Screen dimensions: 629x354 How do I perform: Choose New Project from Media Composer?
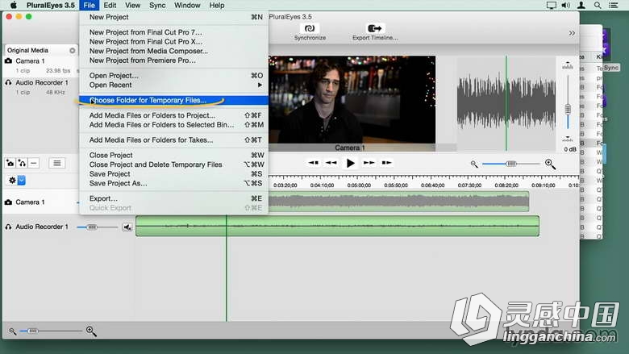(x=173, y=51)
